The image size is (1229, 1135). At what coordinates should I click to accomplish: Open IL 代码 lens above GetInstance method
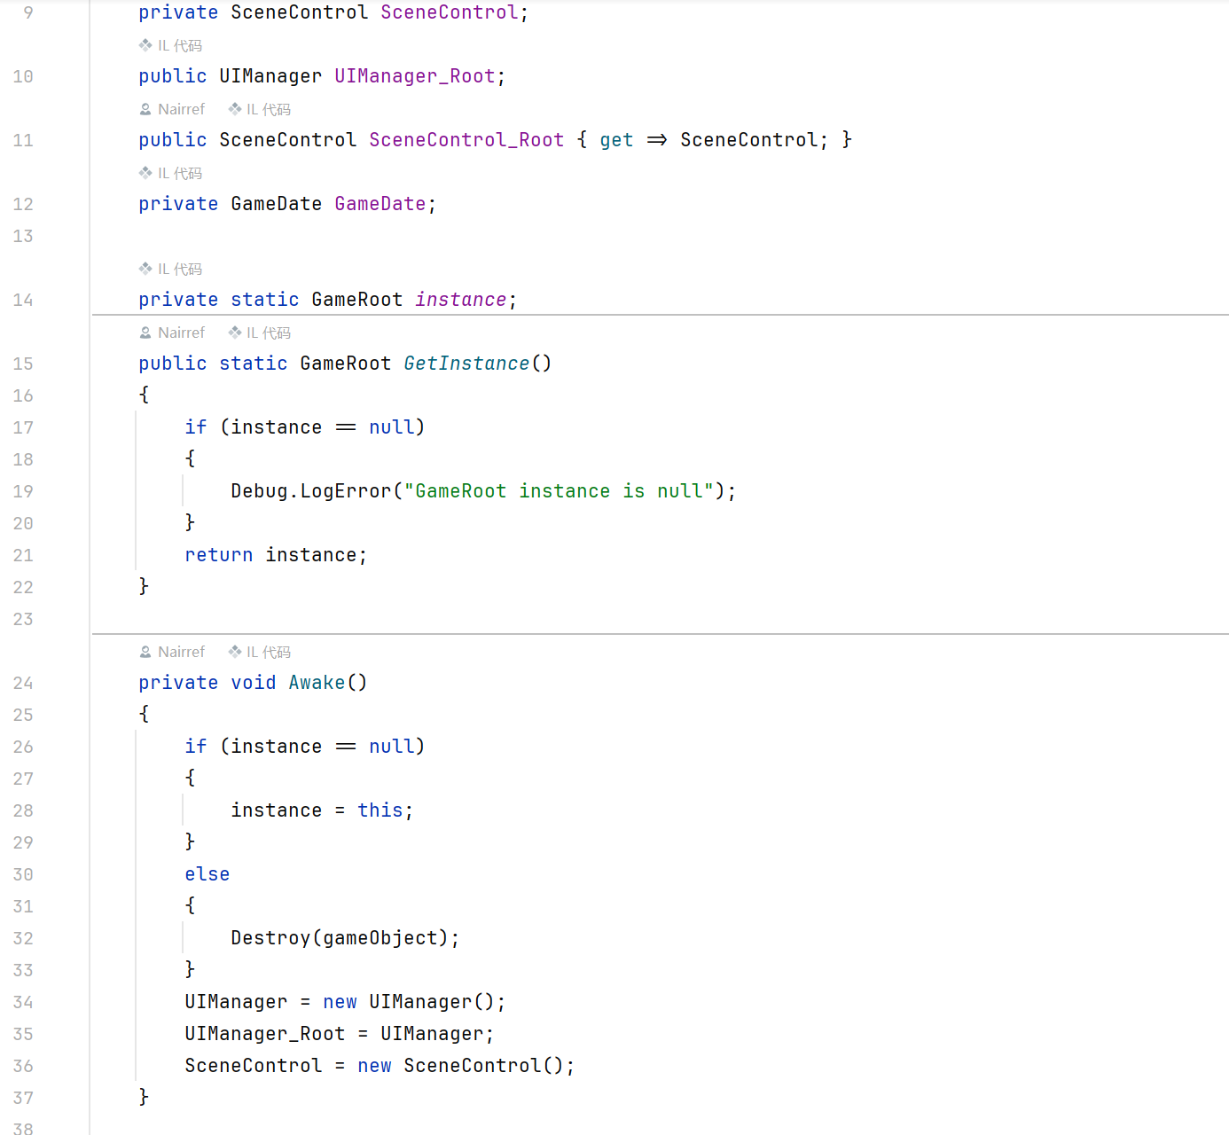(x=259, y=333)
